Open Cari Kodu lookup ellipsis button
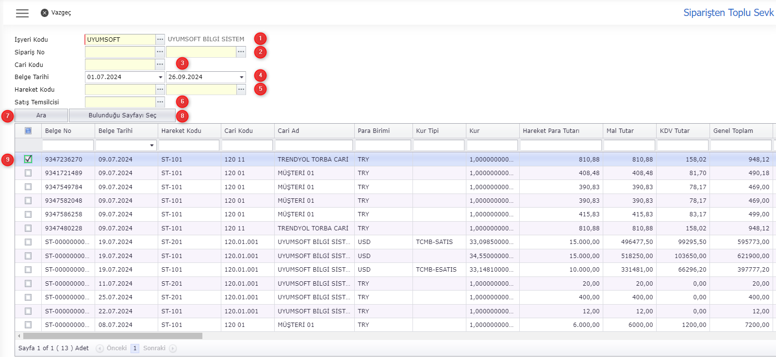The width and height of the screenshot is (776, 357). coord(160,65)
